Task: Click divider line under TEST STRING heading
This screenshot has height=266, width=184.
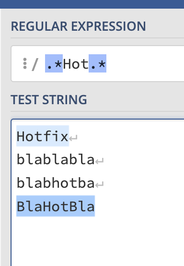Action: tap(97, 111)
